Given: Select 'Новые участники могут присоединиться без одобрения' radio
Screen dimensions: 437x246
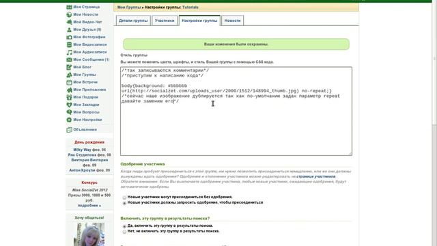Looking at the screenshot, I should coord(124,197).
